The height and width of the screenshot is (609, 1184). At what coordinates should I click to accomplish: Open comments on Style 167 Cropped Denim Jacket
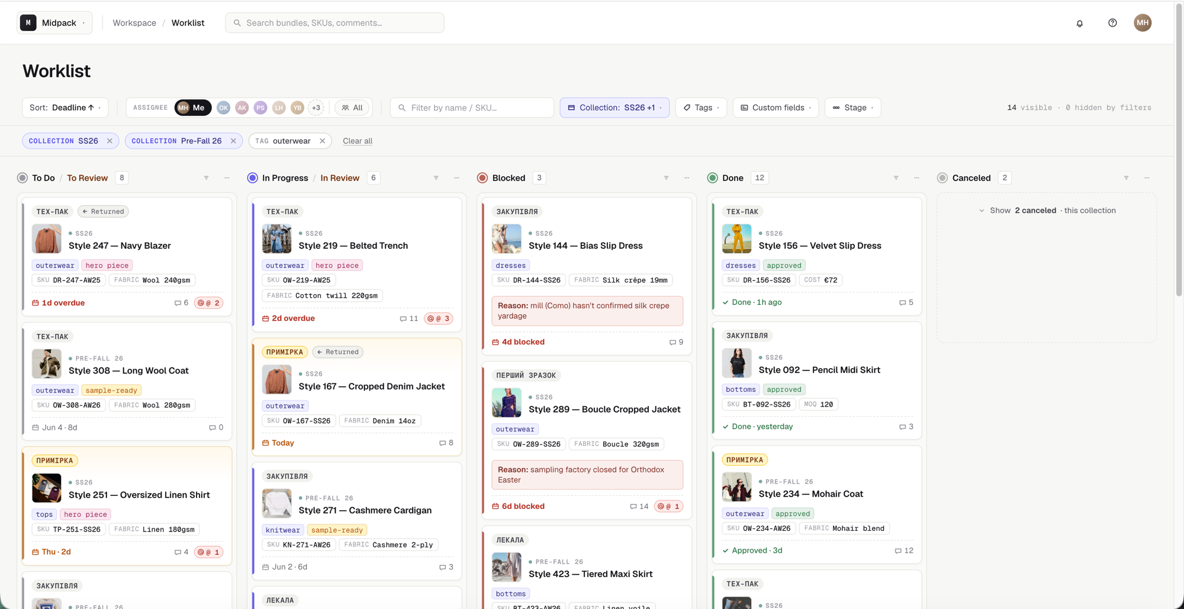tap(446, 443)
